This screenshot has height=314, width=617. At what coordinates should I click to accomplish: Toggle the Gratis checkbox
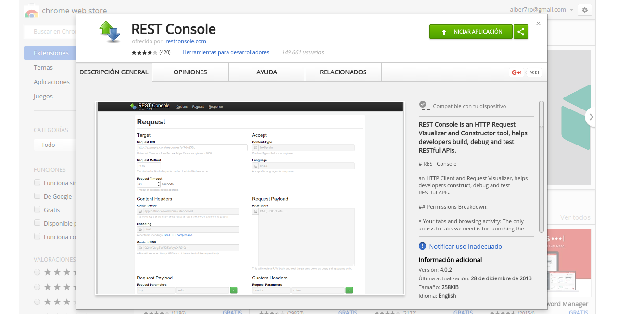pos(37,209)
